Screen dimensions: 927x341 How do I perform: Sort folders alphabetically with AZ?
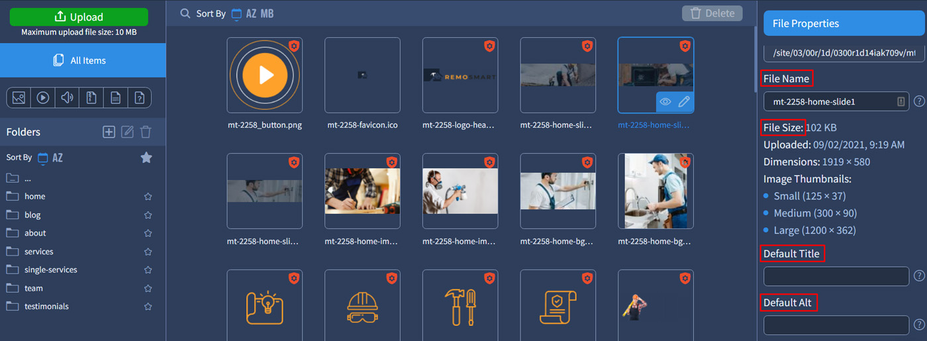pos(58,158)
